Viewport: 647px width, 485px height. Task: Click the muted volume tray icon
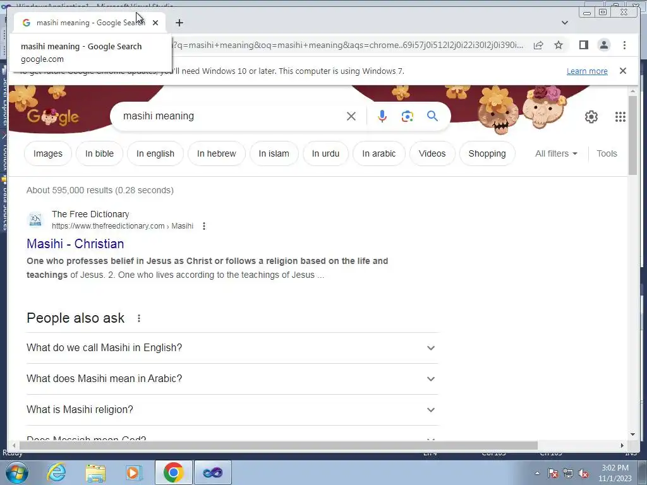583,473
